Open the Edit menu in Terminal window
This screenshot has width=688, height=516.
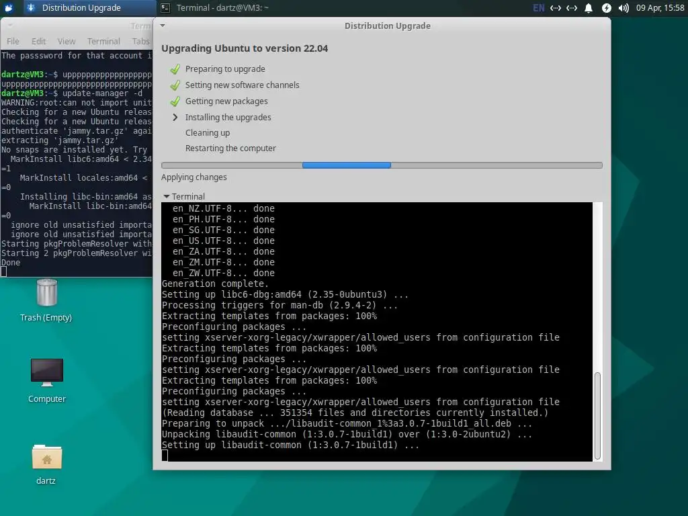tap(38, 41)
